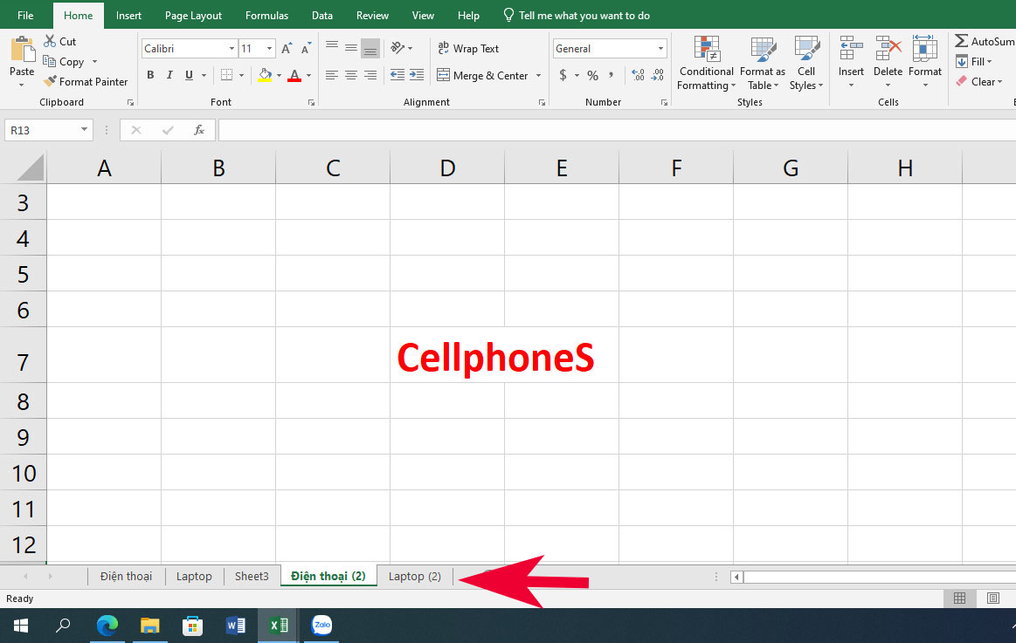The width and height of the screenshot is (1016, 643).
Task: Open the Calibri font name dropdown
Action: click(232, 50)
